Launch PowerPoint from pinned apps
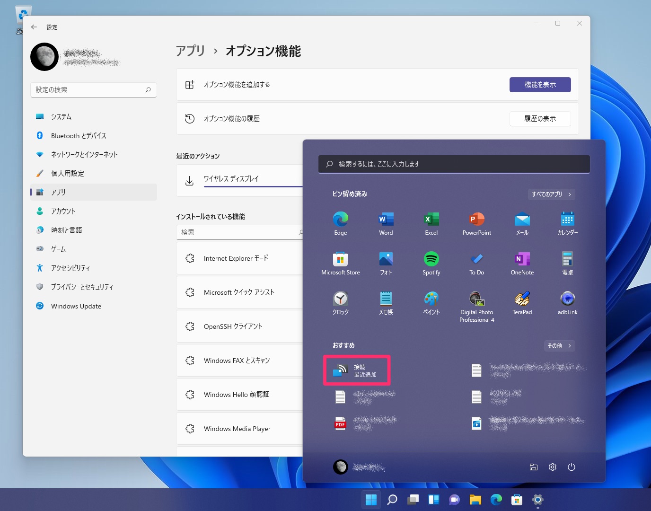This screenshot has width=651, height=511. click(476, 223)
